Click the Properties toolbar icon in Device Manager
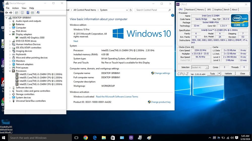The image size is (252, 141). (x=22, y=13)
